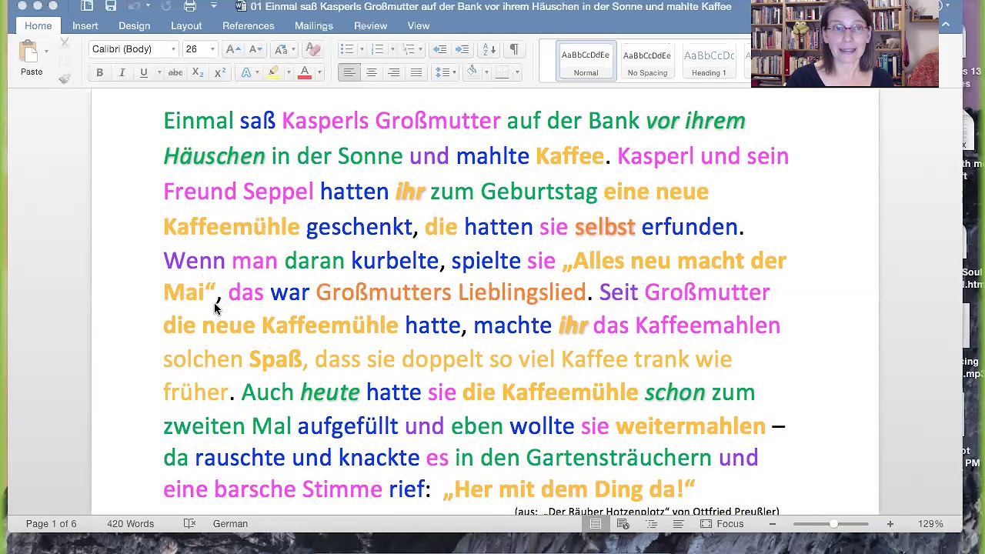The image size is (985, 554).
Task: Show paragraph marks with the pilcrow
Action: click(x=514, y=49)
